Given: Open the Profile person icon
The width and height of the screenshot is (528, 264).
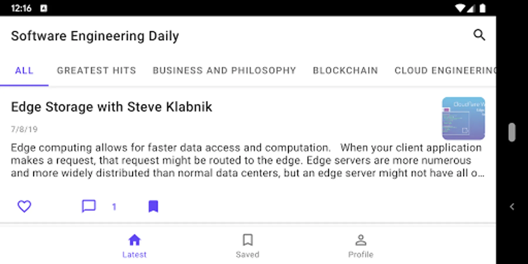Looking at the screenshot, I should (x=361, y=240).
